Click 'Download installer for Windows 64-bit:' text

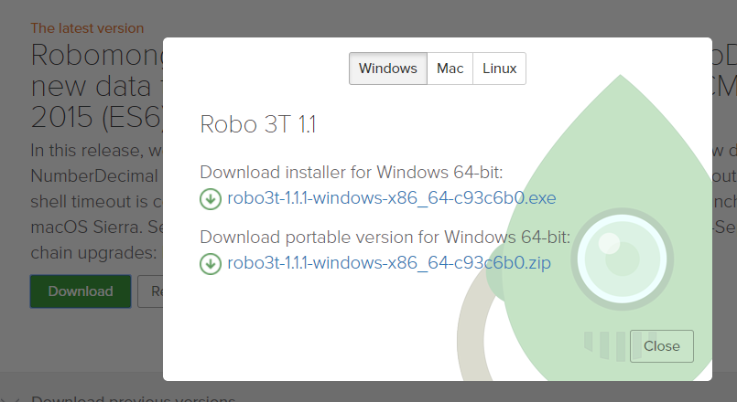(352, 172)
